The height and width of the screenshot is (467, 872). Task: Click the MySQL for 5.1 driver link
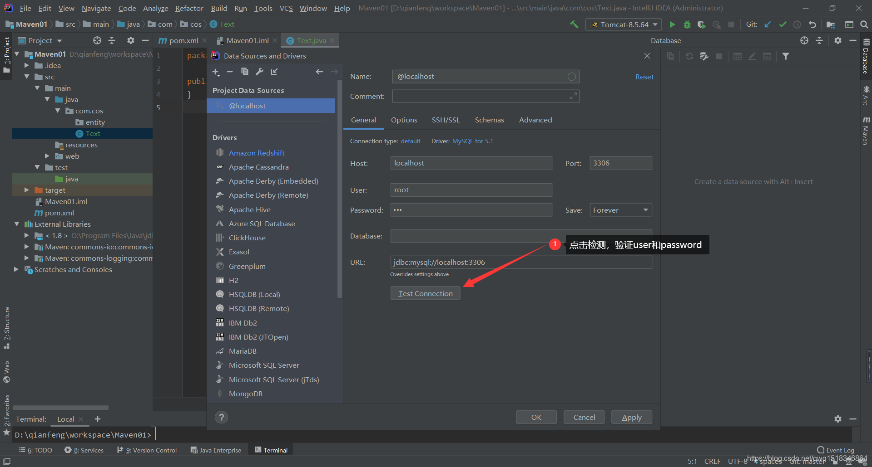[x=472, y=141]
